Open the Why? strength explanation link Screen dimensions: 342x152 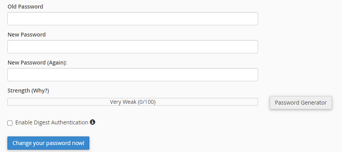click(40, 91)
